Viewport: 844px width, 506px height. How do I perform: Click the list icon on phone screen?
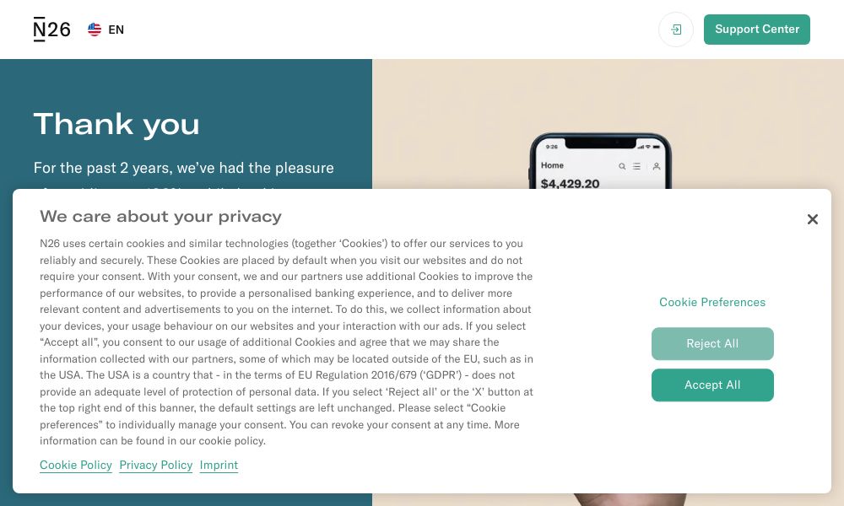coord(636,167)
